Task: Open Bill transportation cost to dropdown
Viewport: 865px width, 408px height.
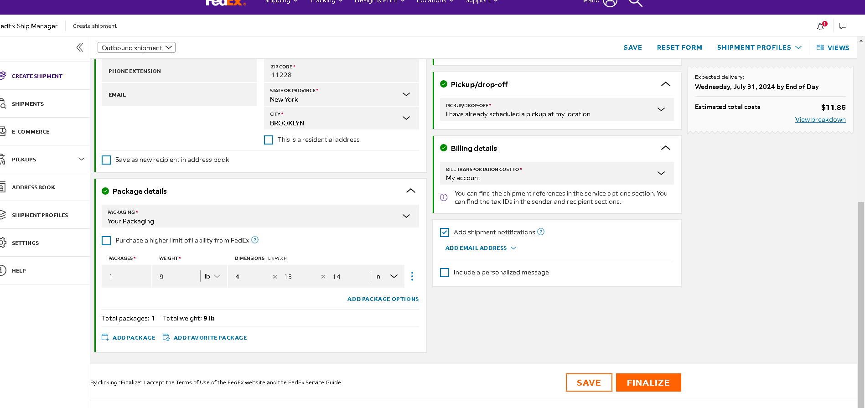Action: point(557,173)
